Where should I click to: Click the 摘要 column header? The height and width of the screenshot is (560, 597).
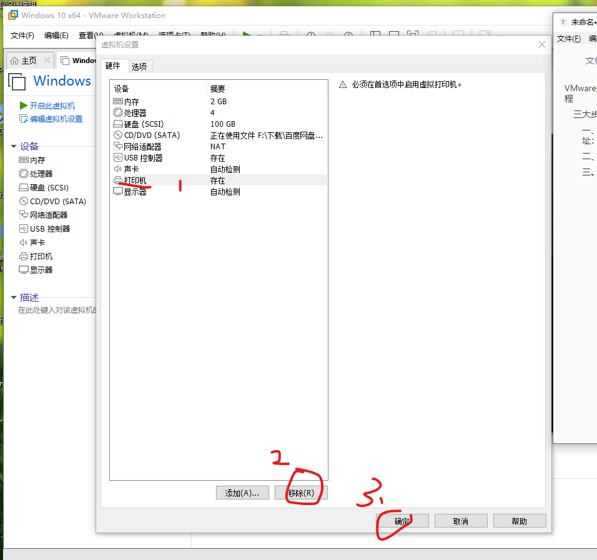tap(267, 89)
